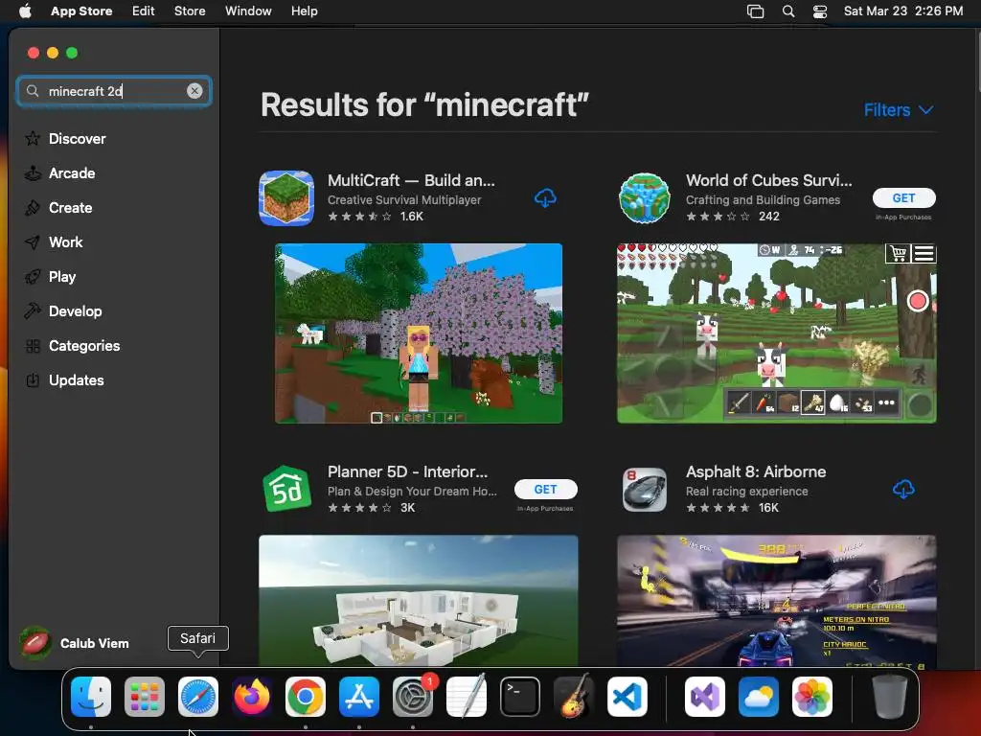
Task: Open Planner 5D - Interior title
Action: [407, 471]
